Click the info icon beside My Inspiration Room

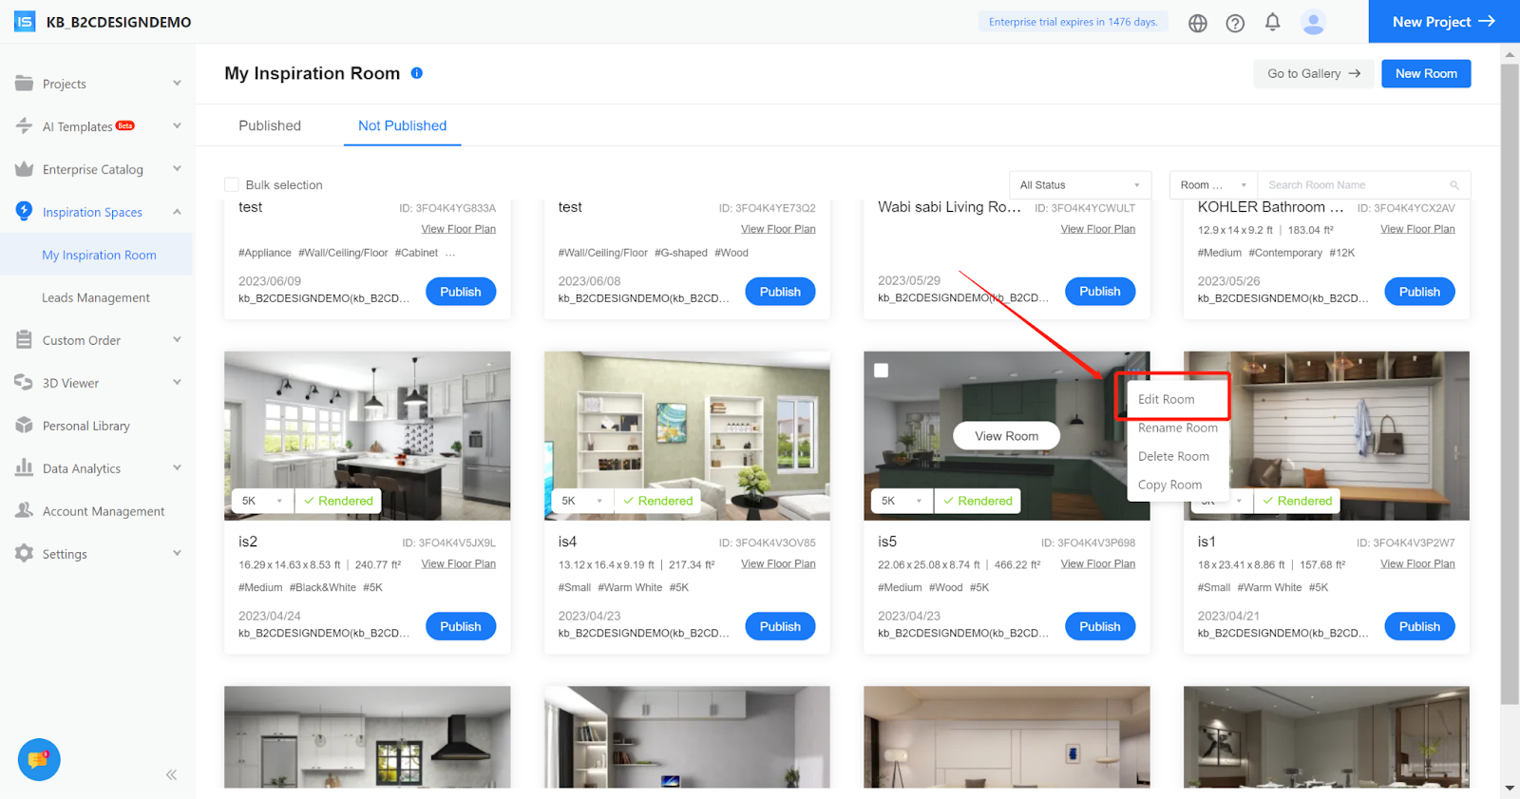tap(417, 73)
